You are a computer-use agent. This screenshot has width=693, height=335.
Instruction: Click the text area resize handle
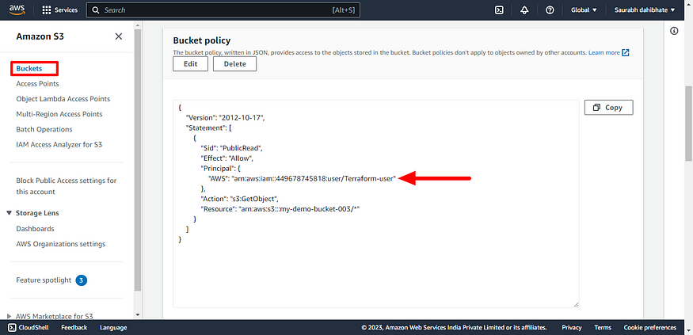pyautogui.click(x=576, y=304)
